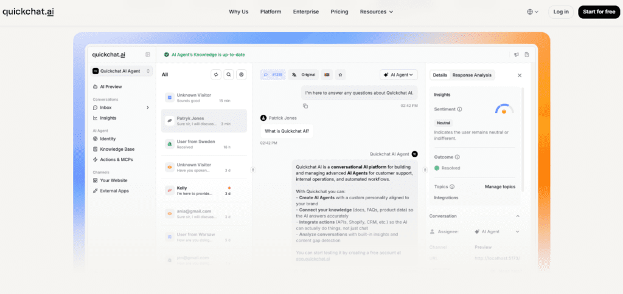Click the Start for free button
623x294 pixels.
599,12
